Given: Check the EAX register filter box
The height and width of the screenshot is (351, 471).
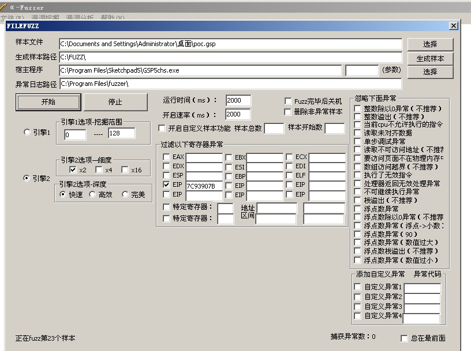Looking at the screenshot, I should pyautogui.click(x=167, y=157).
